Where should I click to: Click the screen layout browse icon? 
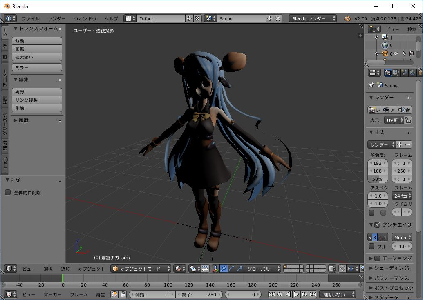click(130, 18)
